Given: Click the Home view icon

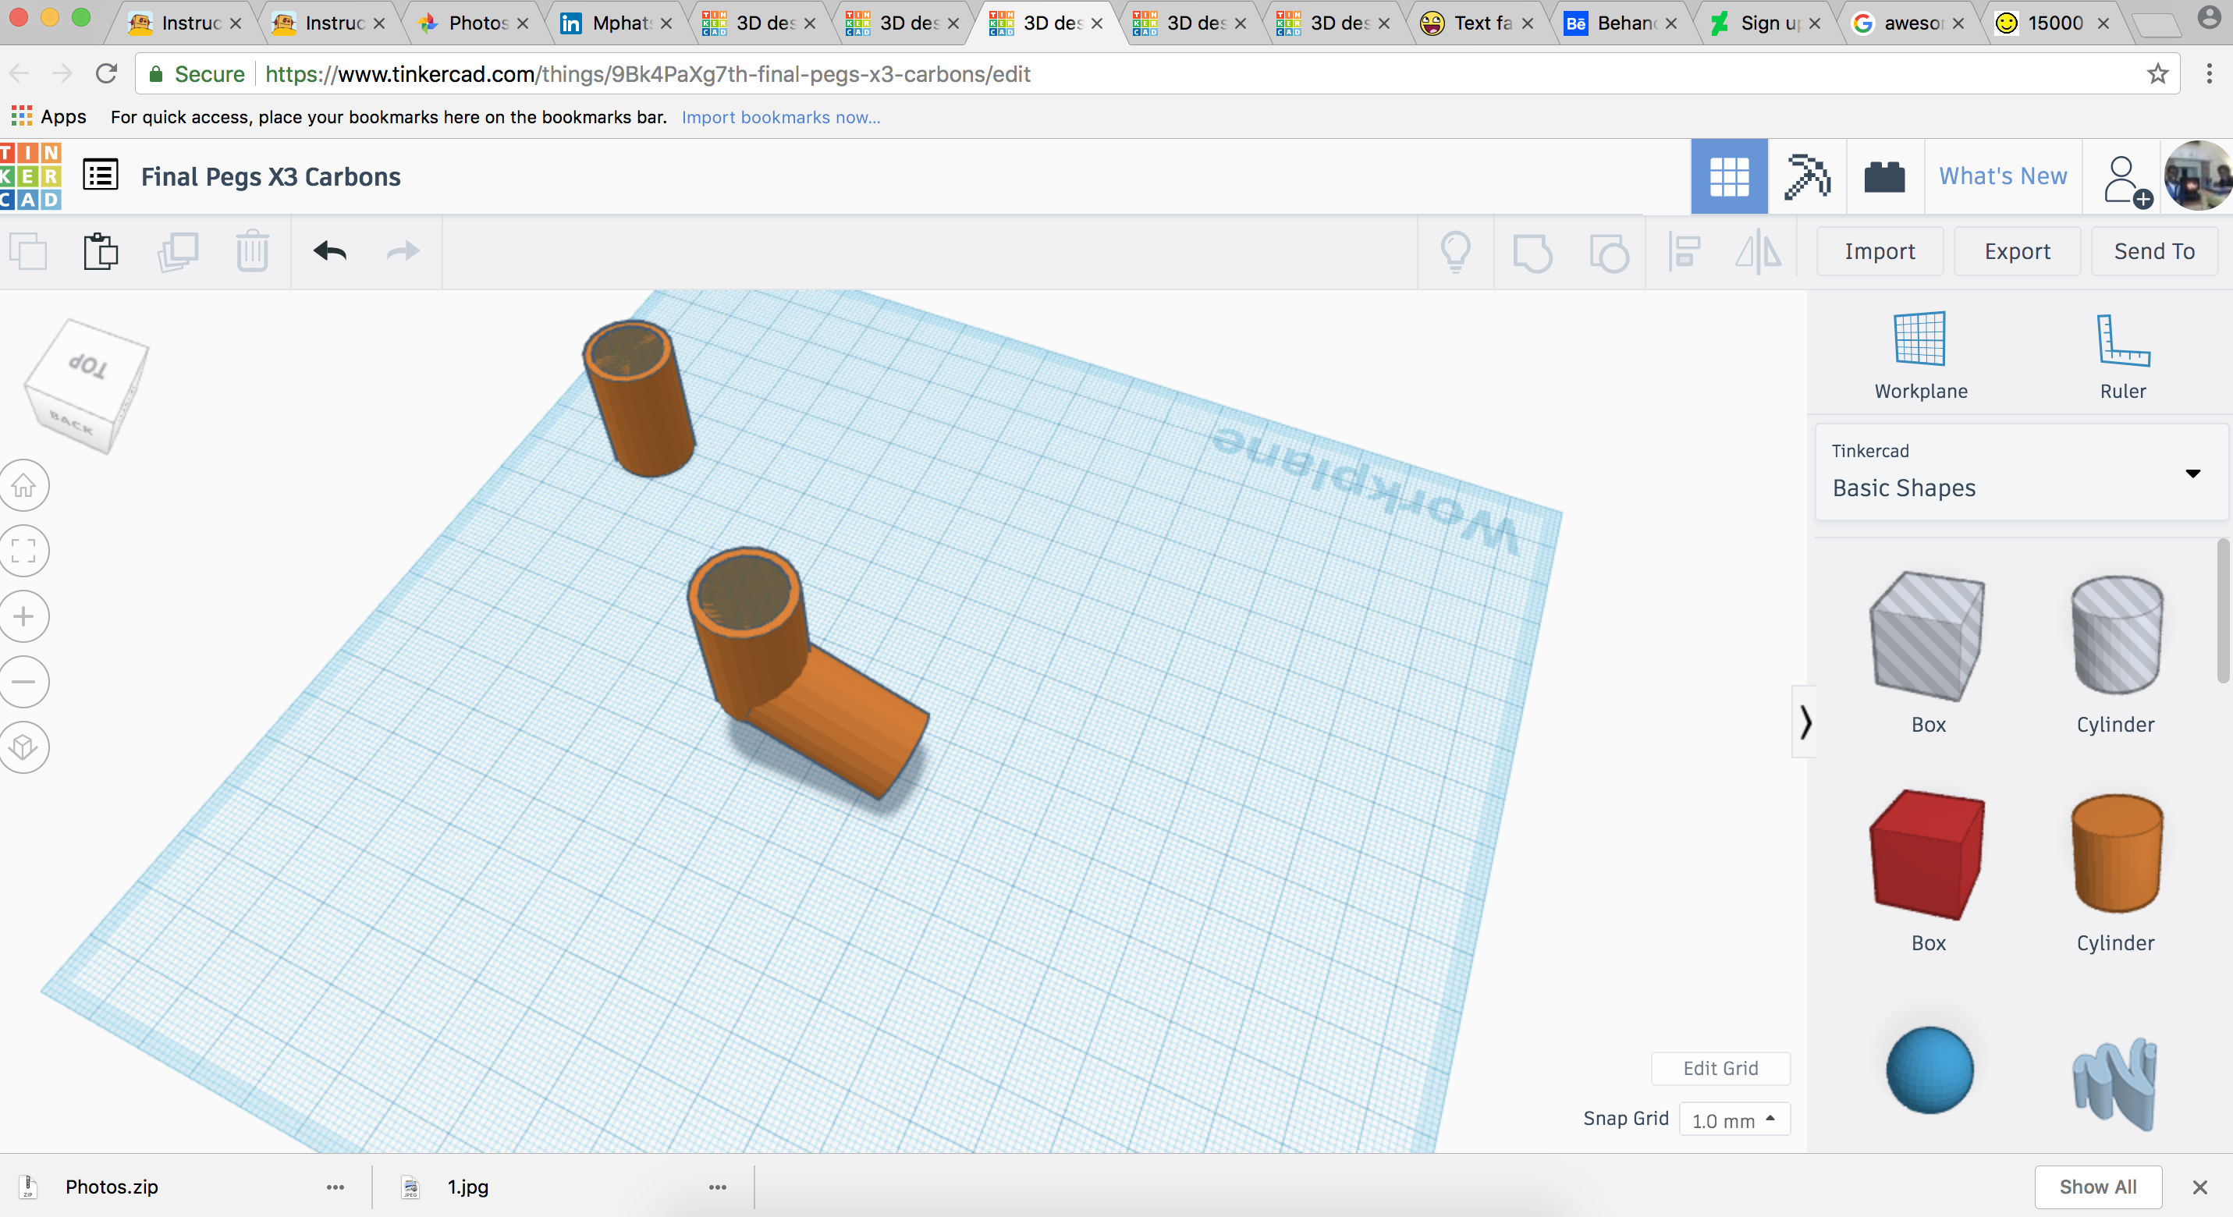Looking at the screenshot, I should point(24,485).
